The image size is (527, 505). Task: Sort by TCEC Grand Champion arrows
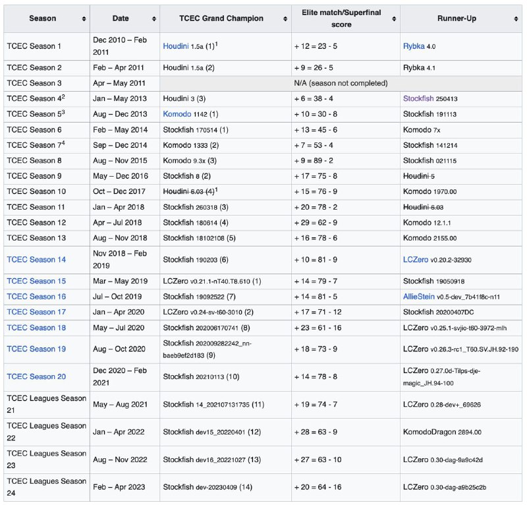coord(285,19)
